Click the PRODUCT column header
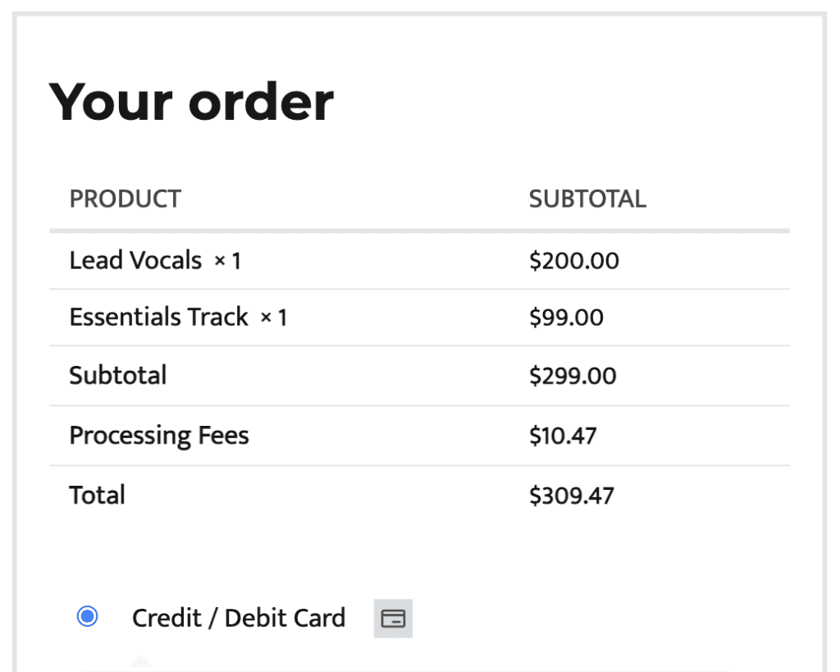840x672 pixels. coord(126,199)
